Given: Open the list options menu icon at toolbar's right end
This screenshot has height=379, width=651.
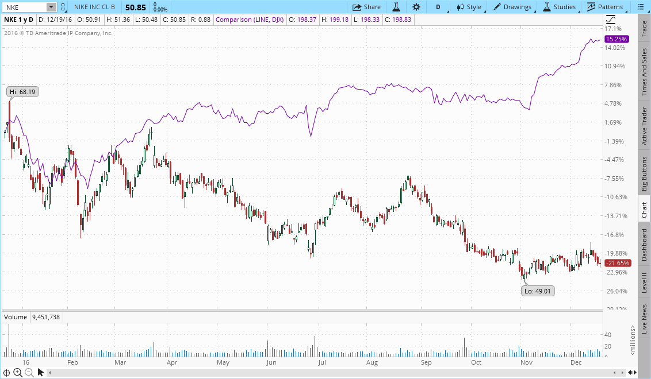Looking at the screenshot, I should tap(641, 7).
